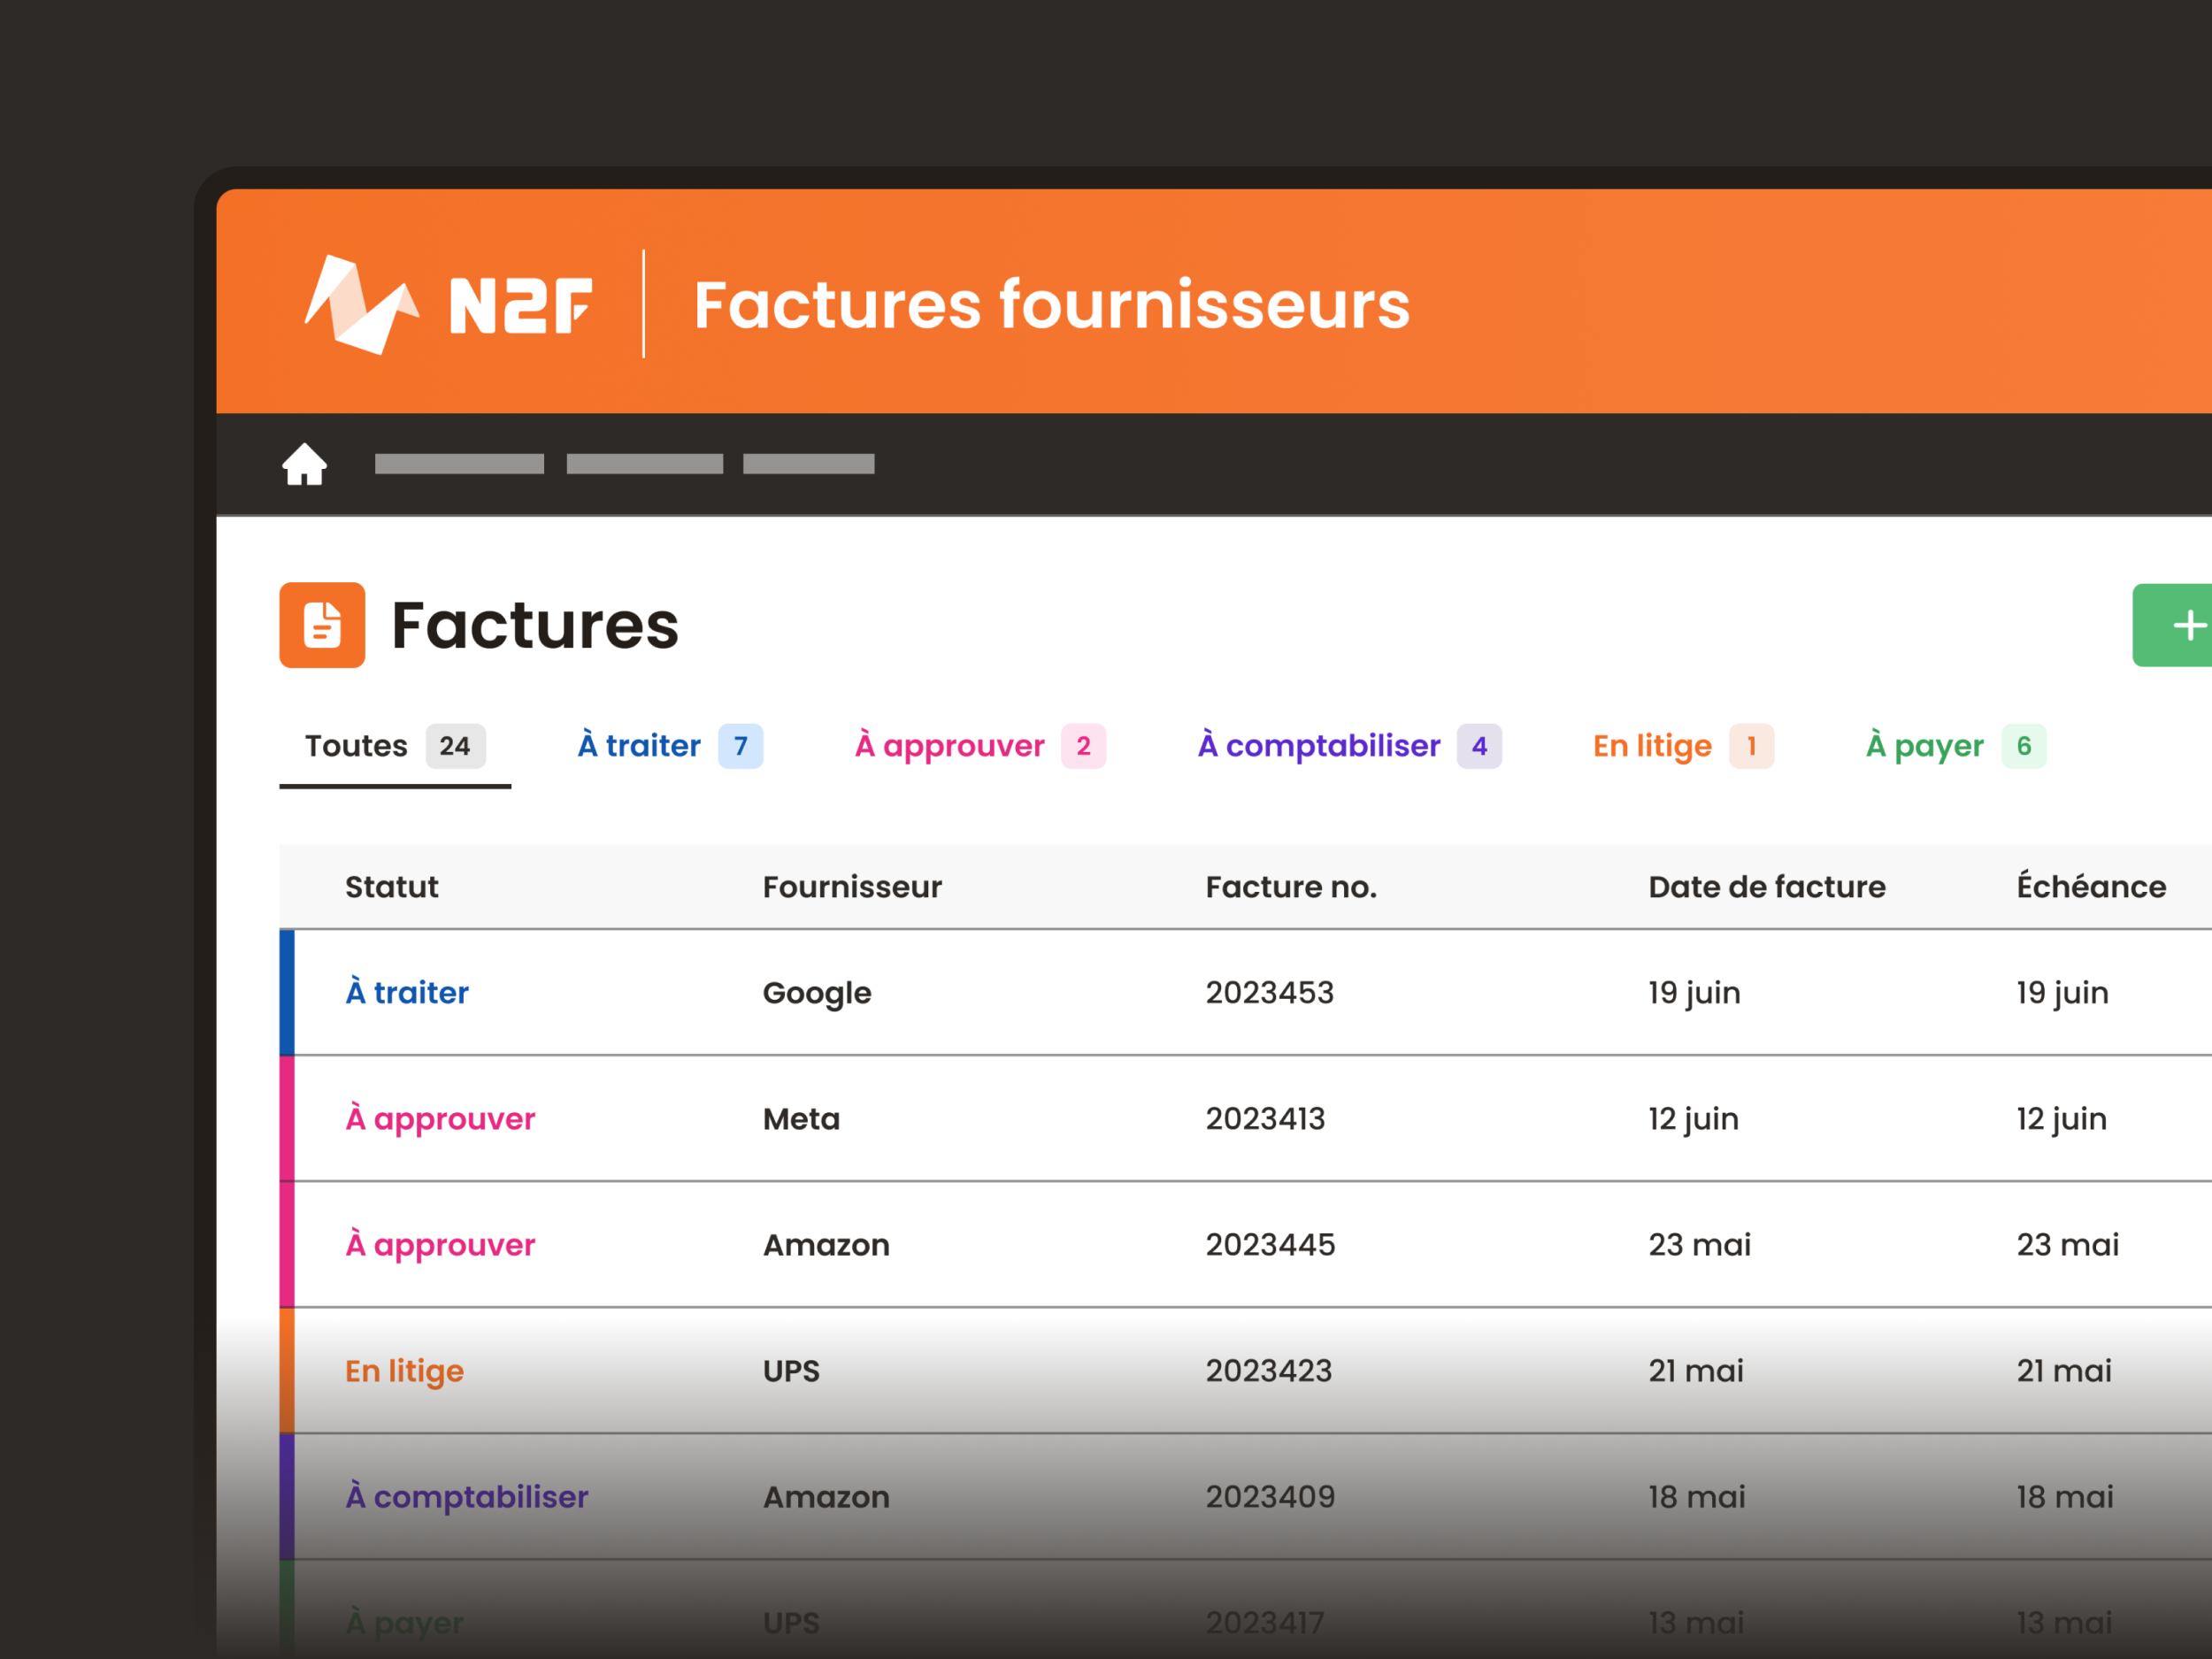
Task: Click the first gray breadcrumb item after home
Action: click(x=459, y=463)
